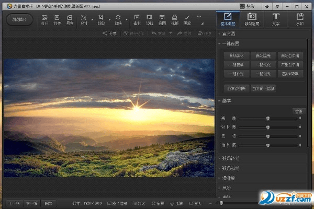Click the Brightness (亮度) slider handle
314x209 pixels.
(268, 119)
